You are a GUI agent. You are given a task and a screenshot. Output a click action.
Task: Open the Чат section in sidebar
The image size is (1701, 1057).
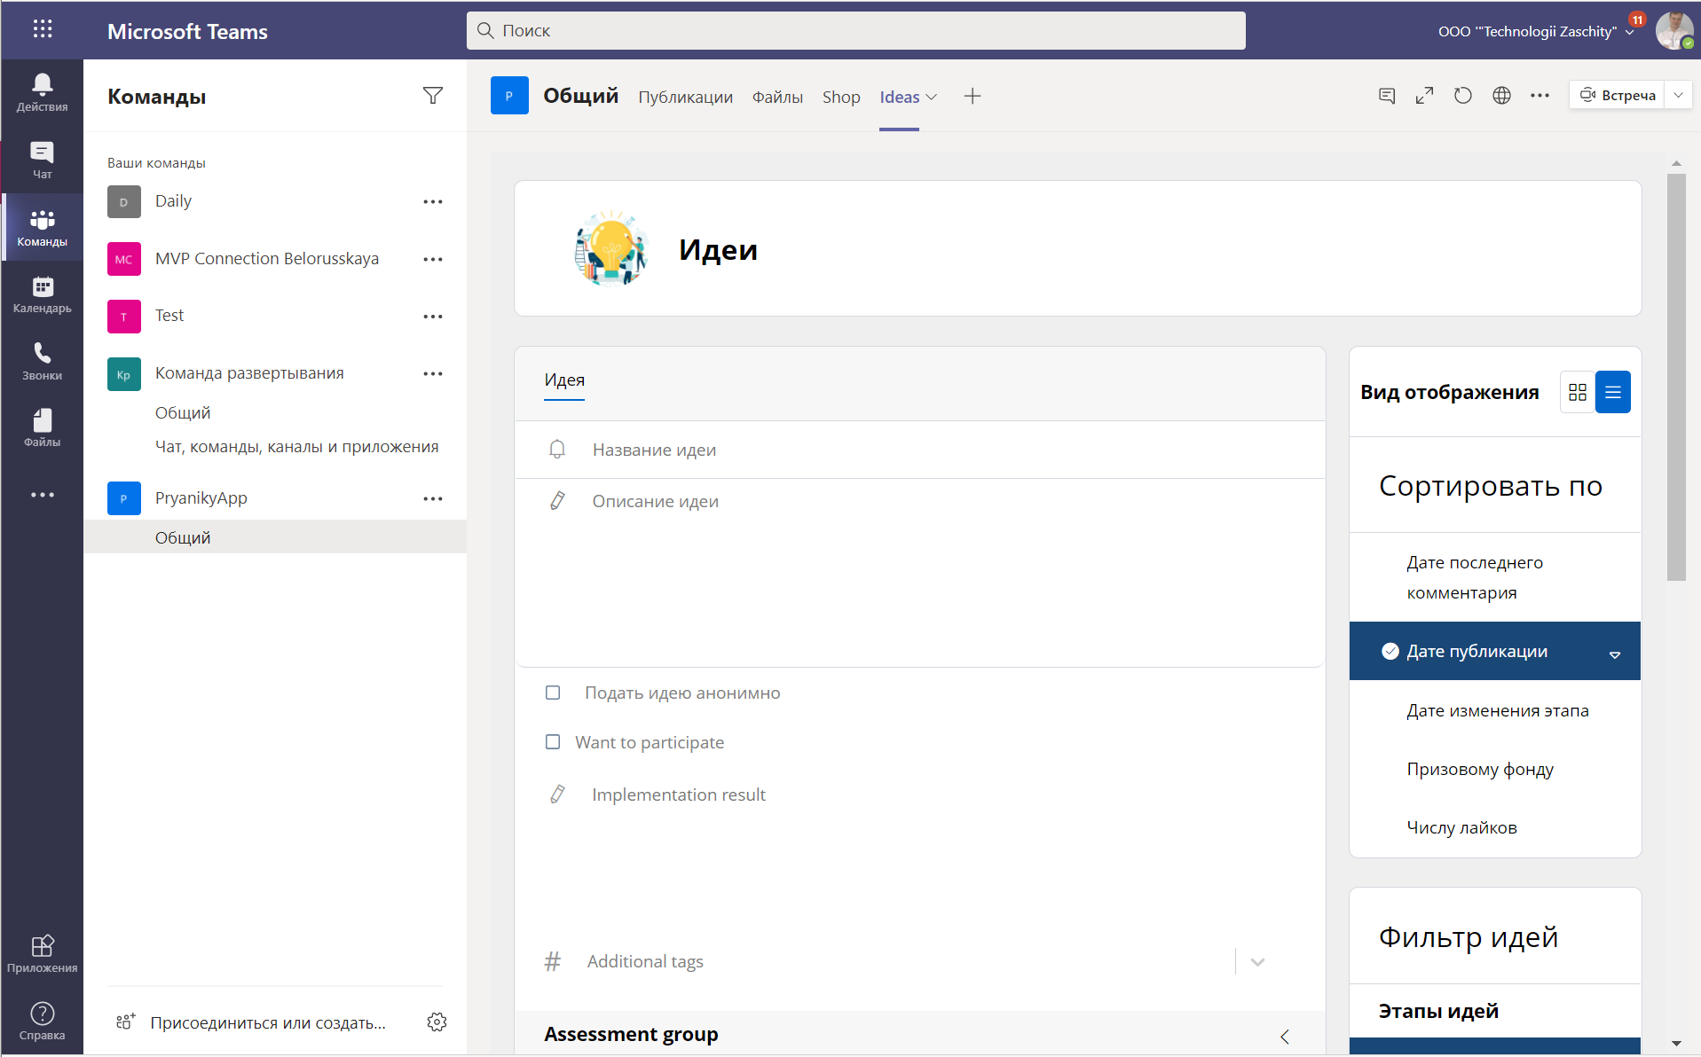(42, 160)
